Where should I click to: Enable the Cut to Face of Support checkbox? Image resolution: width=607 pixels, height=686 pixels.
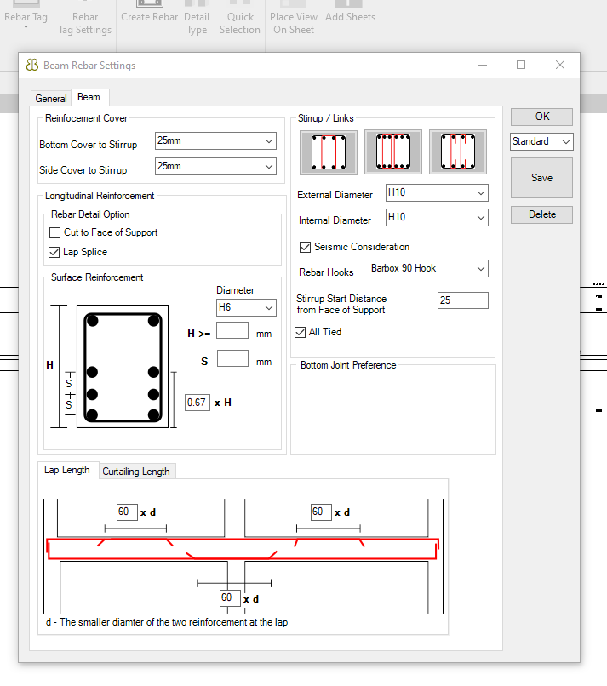(55, 232)
